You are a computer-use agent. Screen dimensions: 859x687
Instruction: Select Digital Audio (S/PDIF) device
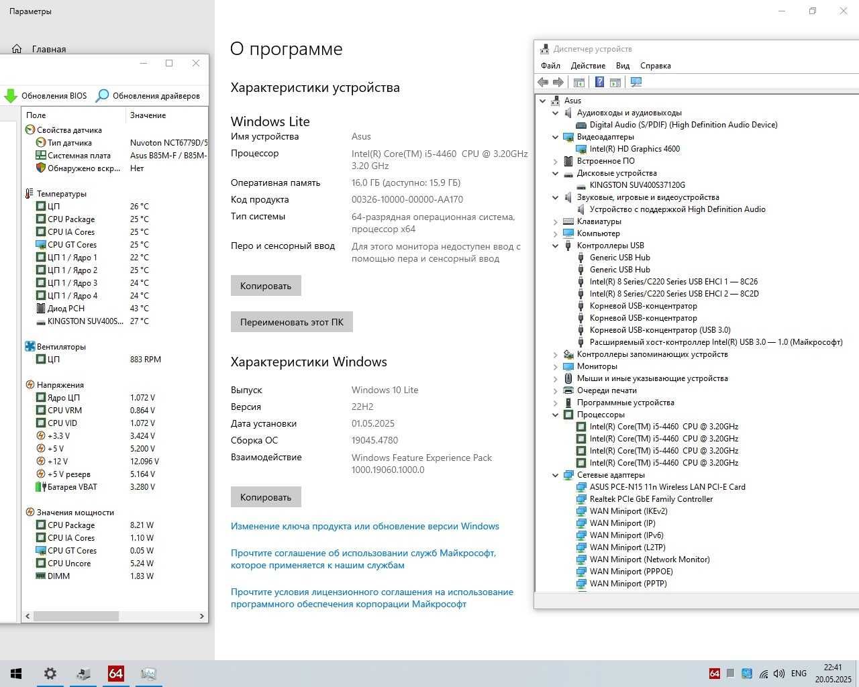click(x=683, y=125)
